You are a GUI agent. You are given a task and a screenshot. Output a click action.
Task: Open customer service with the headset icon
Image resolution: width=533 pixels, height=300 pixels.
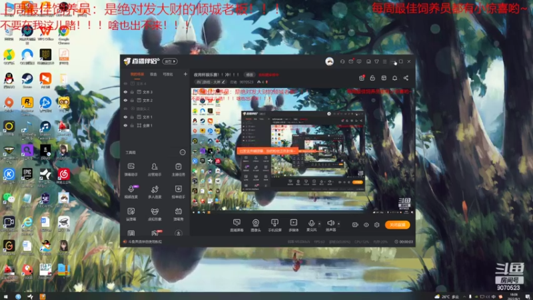tap(342, 61)
